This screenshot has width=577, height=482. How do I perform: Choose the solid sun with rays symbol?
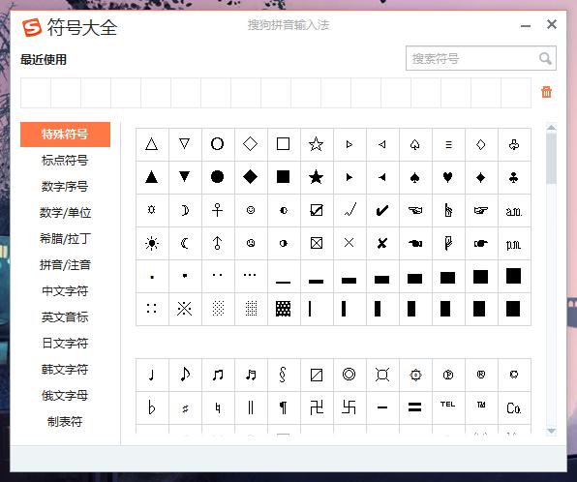[152, 243]
